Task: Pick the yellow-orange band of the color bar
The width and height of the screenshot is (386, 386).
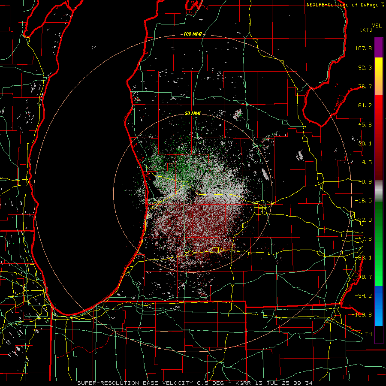Action: coord(379,76)
